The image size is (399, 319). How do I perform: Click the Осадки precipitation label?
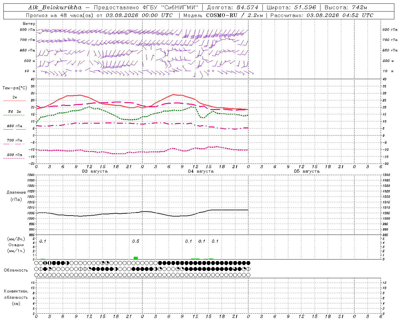pyautogui.click(x=16, y=245)
